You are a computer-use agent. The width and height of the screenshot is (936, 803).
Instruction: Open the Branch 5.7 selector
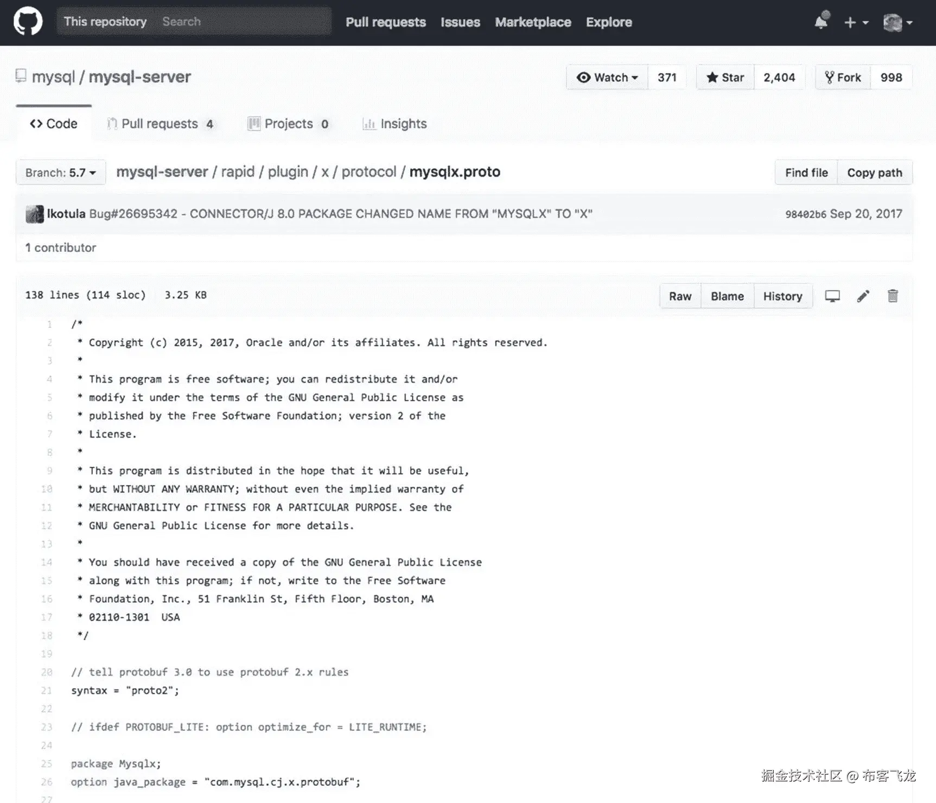[x=60, y=173]
